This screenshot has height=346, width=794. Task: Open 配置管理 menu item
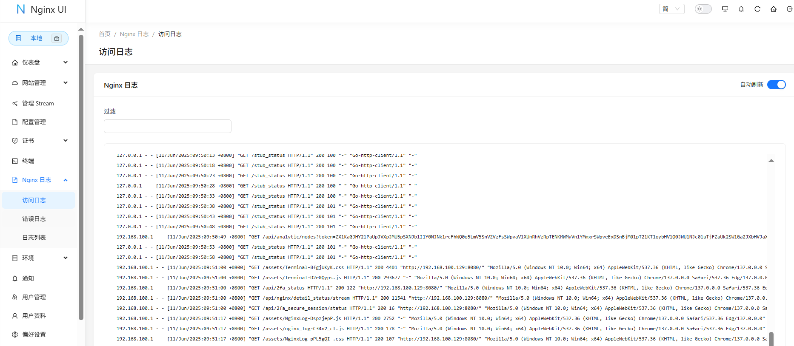38,122
